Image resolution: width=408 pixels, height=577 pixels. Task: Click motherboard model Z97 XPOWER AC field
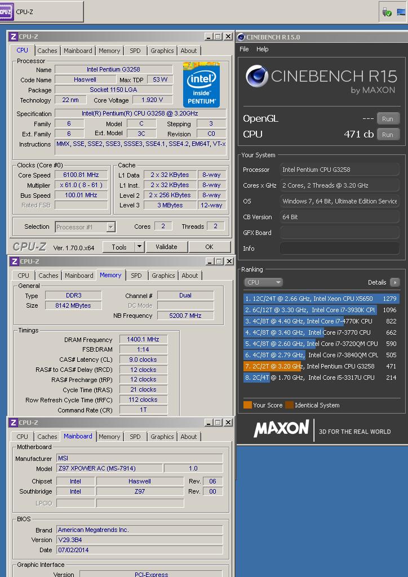109,468
